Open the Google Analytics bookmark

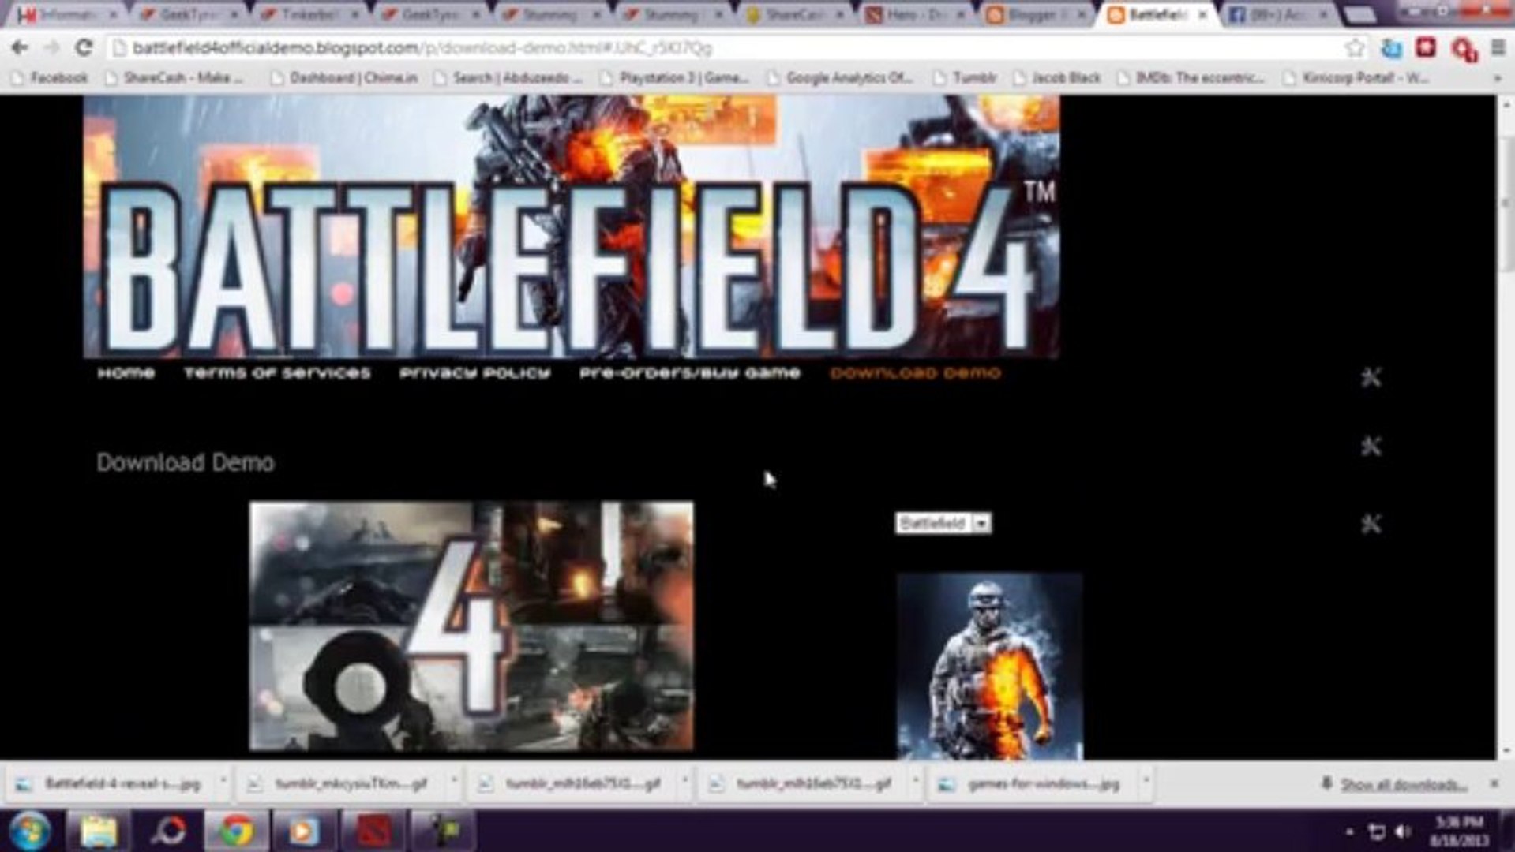pos(841,78)
